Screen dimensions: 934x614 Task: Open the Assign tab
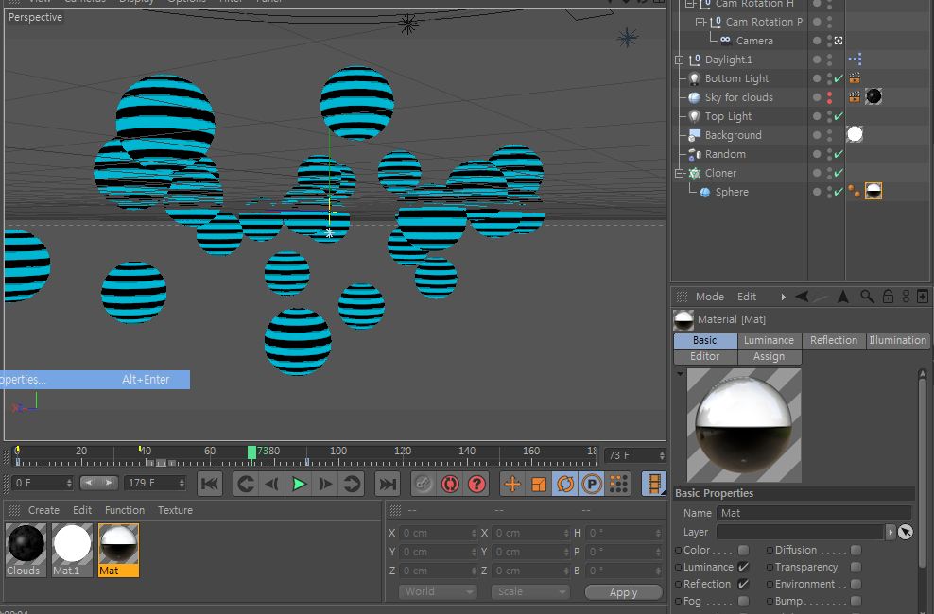click(x=769, y=356)
